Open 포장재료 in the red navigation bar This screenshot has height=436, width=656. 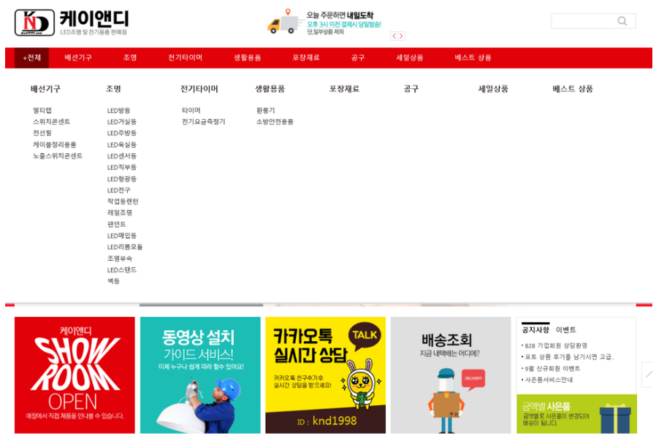click(x=306, y=58)
